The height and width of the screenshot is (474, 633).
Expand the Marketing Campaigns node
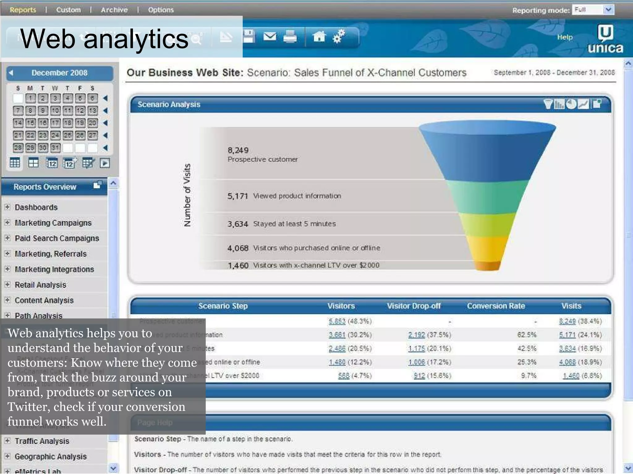tap(7, 222)
